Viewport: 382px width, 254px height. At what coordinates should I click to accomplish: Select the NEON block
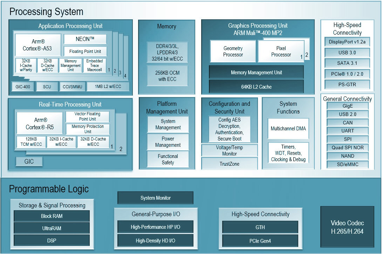click(85, 39)
